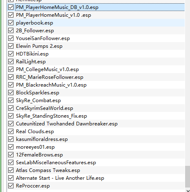190x192 pixels.
Task: Select RRC_MarieRoseFollower.esp plugin name
Action: point(49,77)
